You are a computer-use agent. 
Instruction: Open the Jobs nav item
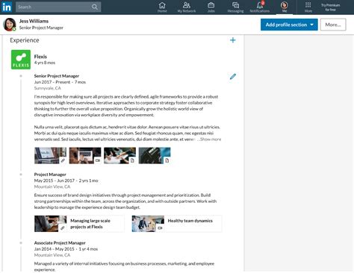coord(211,7)
